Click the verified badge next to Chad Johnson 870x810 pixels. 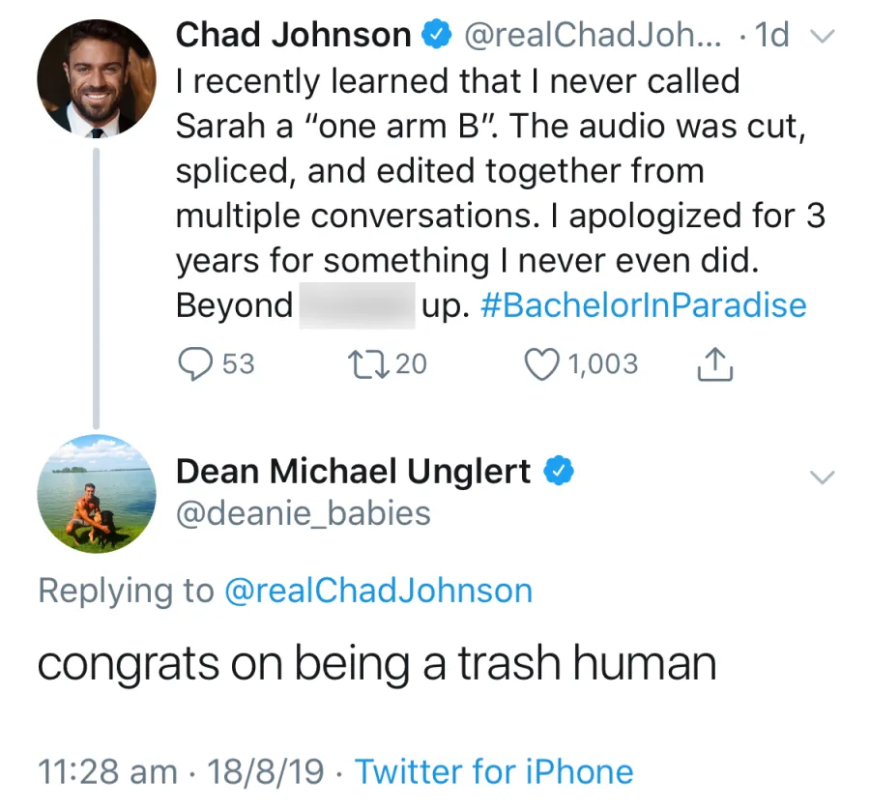tap(438, 34)
